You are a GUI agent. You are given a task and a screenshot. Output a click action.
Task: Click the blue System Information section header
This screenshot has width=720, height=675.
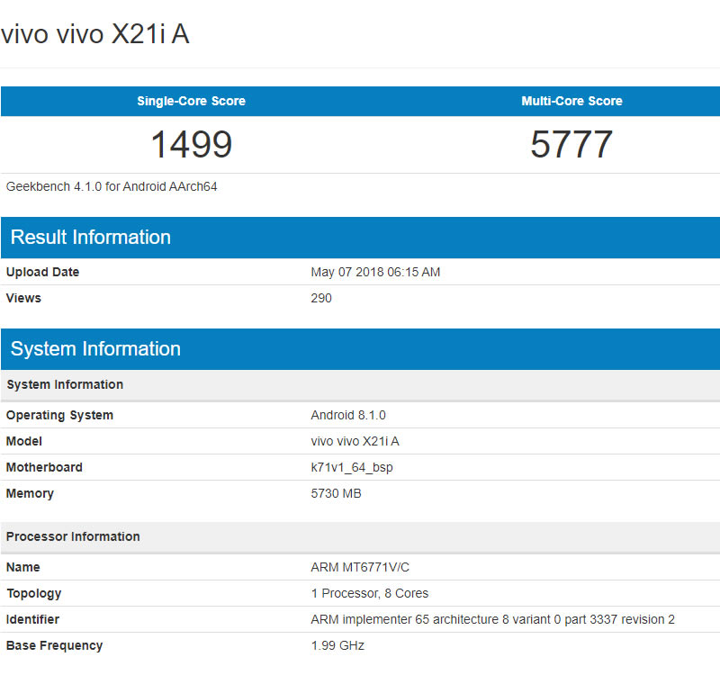pyautogui.click(x=95, y=349)
